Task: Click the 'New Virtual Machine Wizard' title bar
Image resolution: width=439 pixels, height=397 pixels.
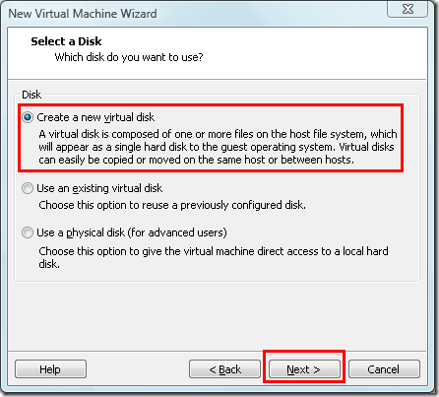Action: pyautogui.click(x=83, y=14)
